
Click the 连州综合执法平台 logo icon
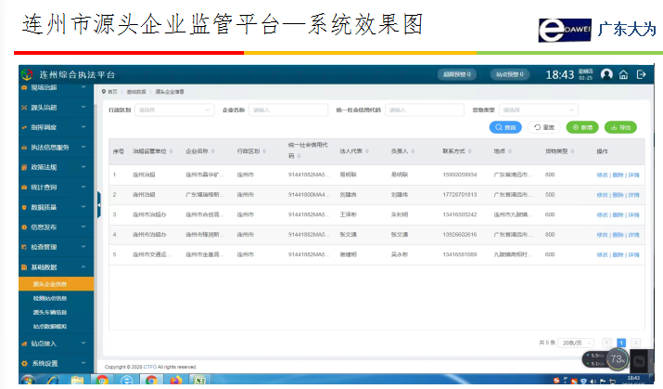(27, 74)
